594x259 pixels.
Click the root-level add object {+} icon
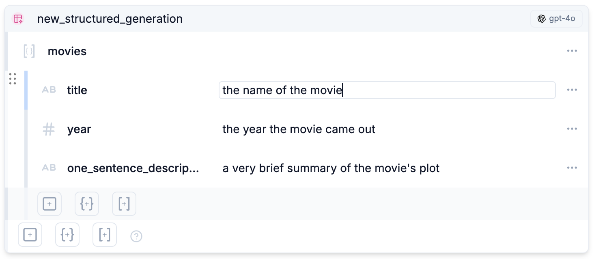(67, 235)
